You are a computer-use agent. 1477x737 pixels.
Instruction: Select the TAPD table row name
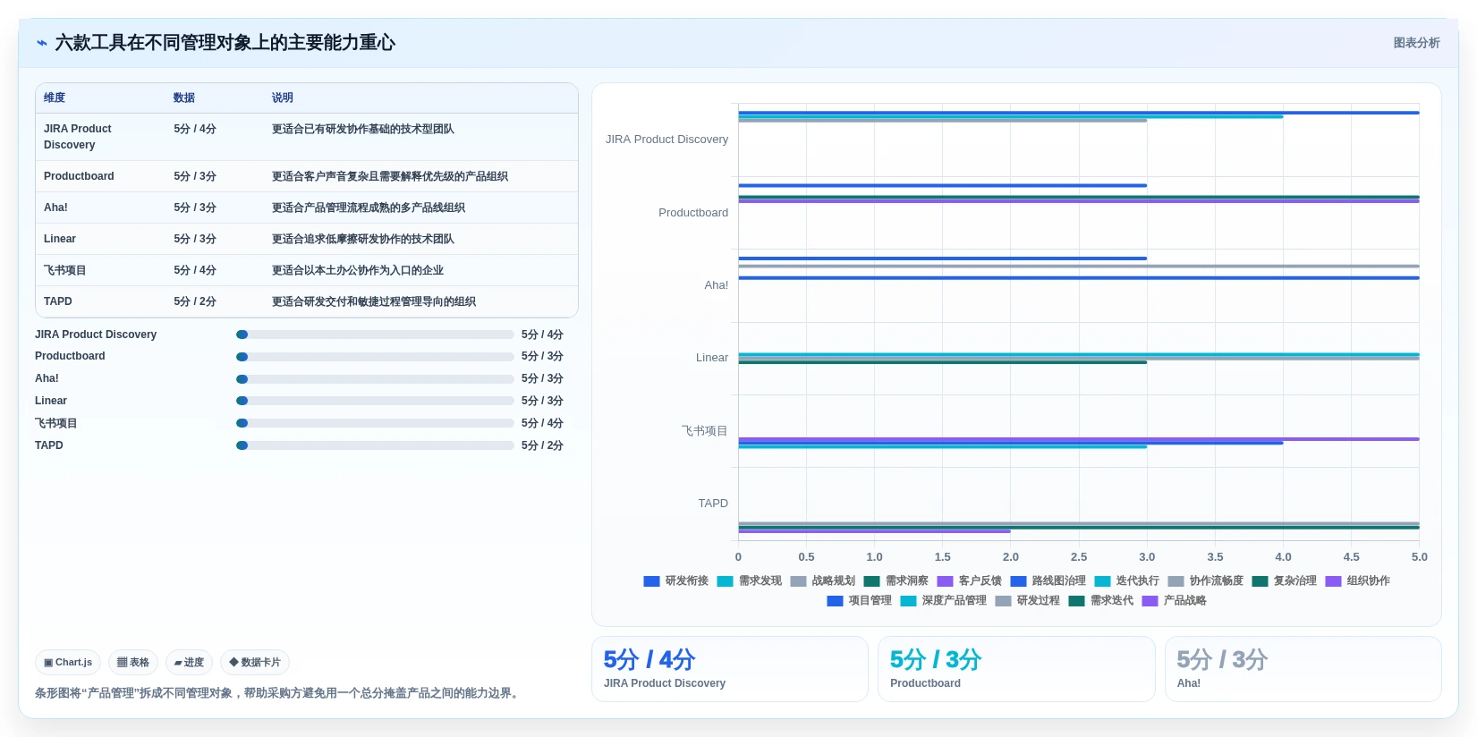58,301
